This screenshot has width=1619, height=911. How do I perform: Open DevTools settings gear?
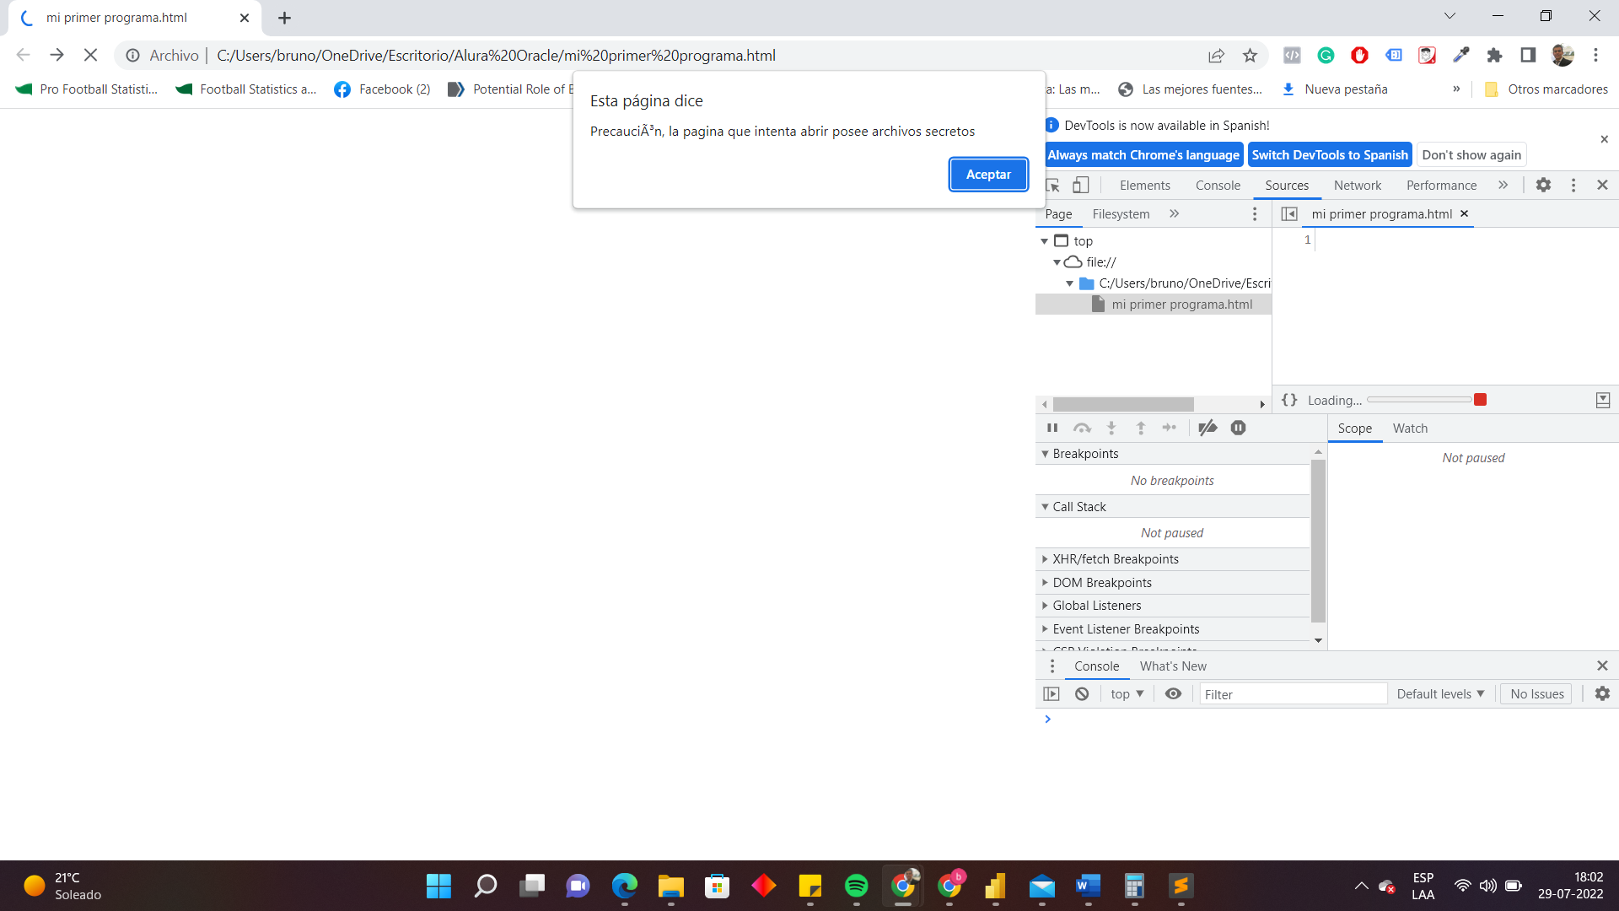click(1543, 186)
